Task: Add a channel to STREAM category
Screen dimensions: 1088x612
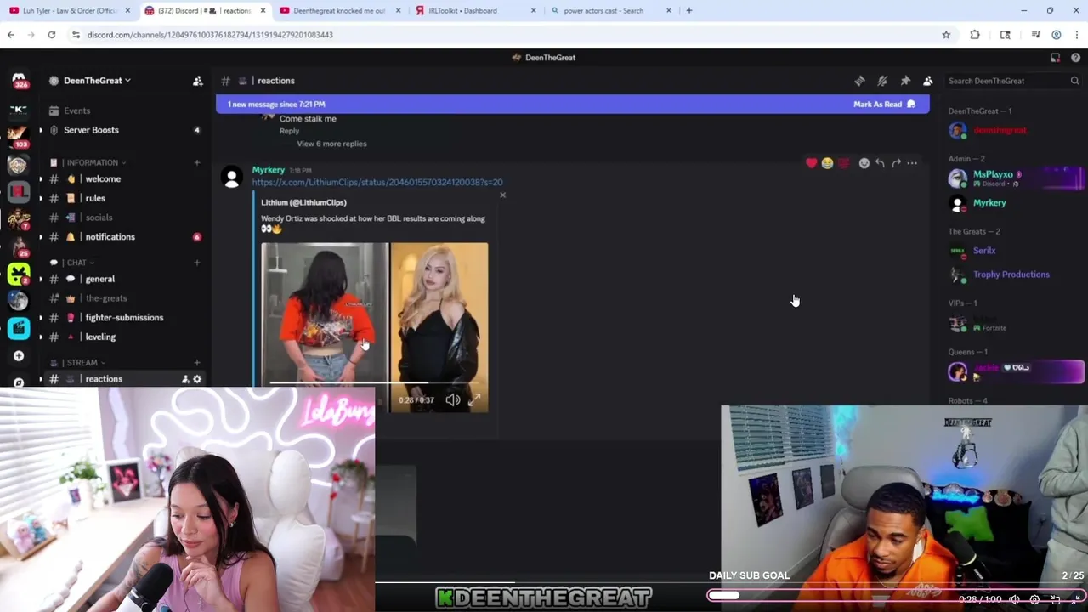Action: tap(197, 363)
